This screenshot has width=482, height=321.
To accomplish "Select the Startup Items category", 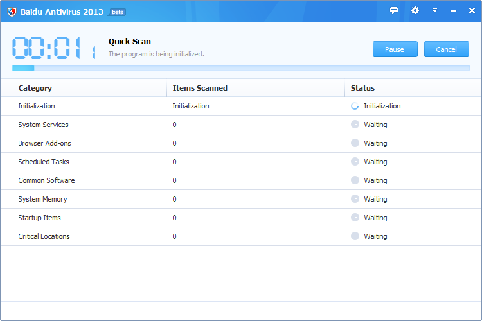I will click(39, 218).
